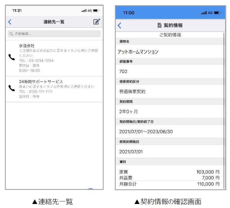Tap the 部屋番号 field label
This screenshot has width=230, height=208.
point(126,62)
